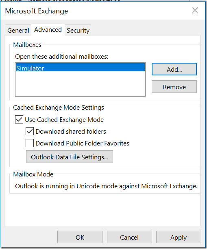Confirm with the OK button
The image size is (207, 249).
coord(80,237)
